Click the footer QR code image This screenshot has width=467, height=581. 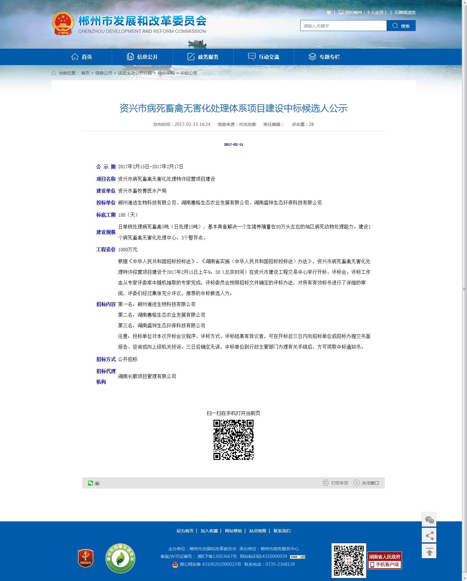click(349, 561)
